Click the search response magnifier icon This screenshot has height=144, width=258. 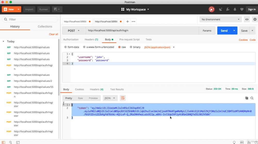coord(252,98)
